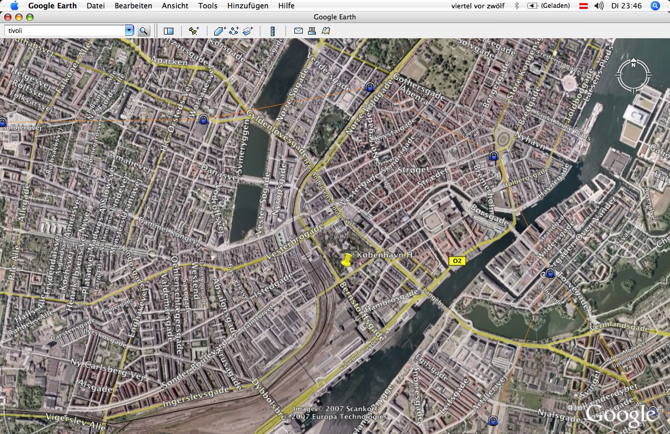Image resolution: width=670 pixels, height=434 pixels.
Task: Click the "Di 23:46" clock in the menu bar
Action: 627,6
